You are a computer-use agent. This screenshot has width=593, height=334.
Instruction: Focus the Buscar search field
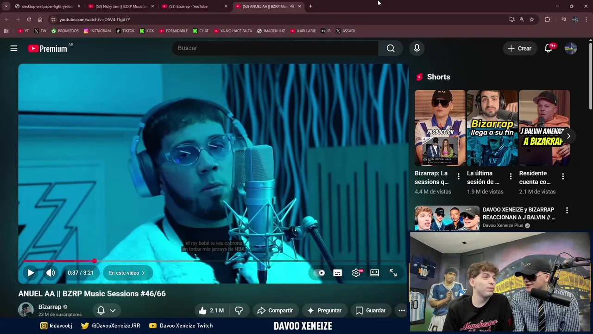[x=275, y=48]
